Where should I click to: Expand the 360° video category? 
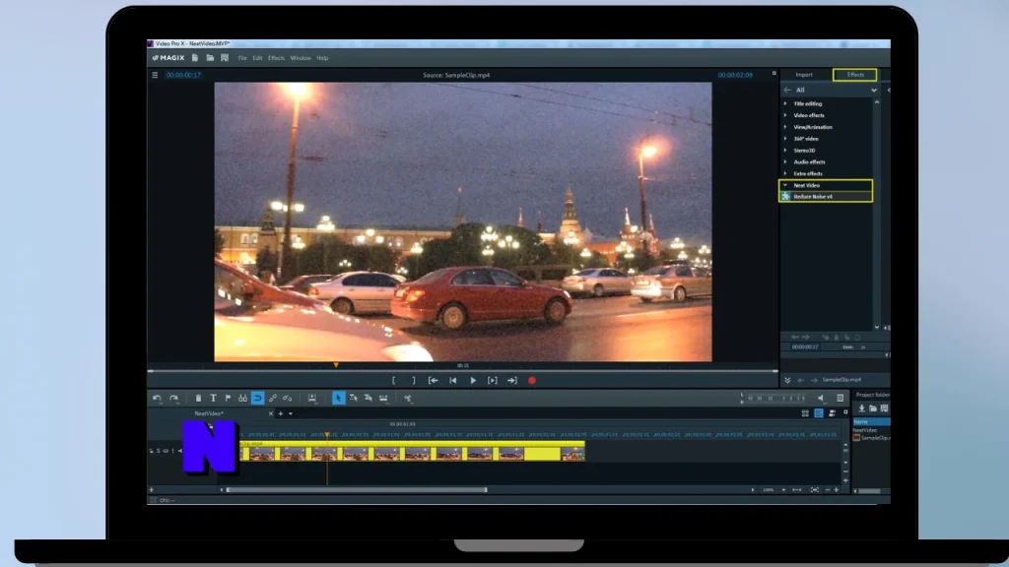coord(785,138)
